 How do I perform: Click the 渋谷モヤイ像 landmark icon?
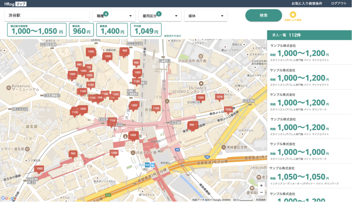point(133,153)
